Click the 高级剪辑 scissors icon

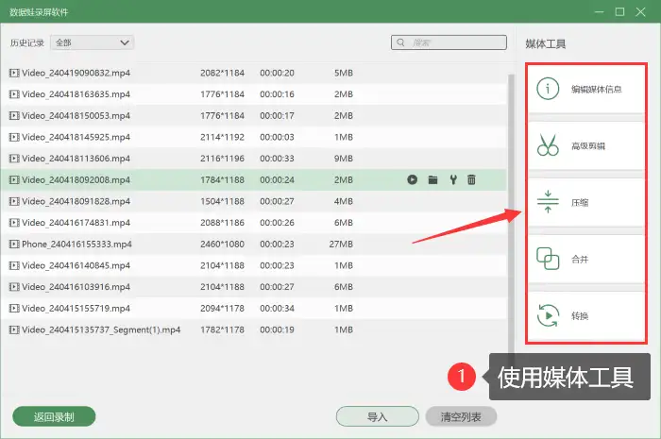[x=548, y=145]
